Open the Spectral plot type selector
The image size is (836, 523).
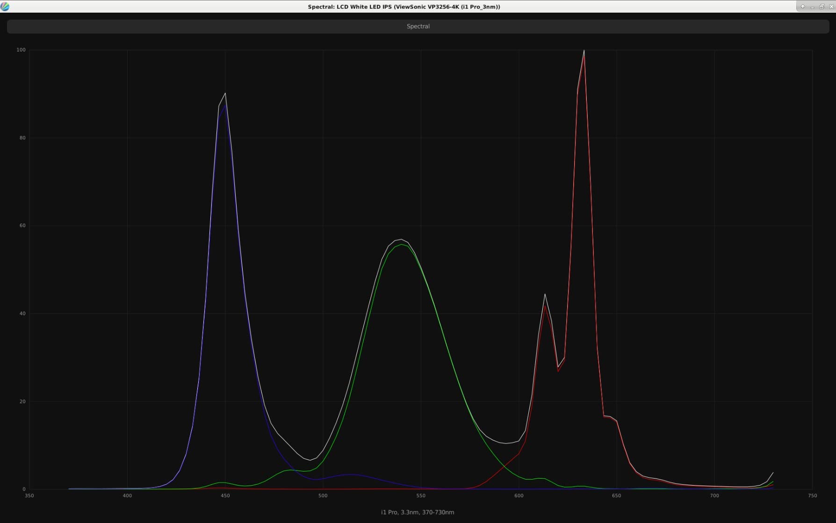click(x=418, y=26)
